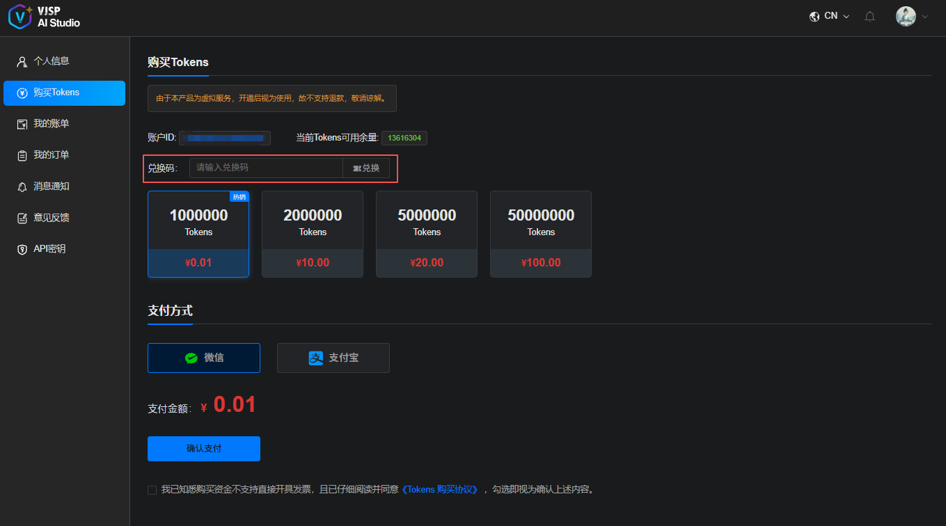Screen dimensions: 946x526
Task: Click the VISP AI Studio logo
Action: coord(45,17)
